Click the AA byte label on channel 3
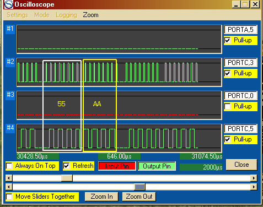This screenshot has height=207, width=263. pyautogui.click(x=97, y=104)
